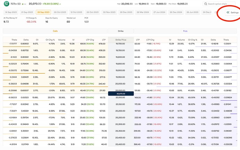The height and width of the screenshot is (150, 240).
Task: Click put LTP 114.65
Action: point(137,84)
